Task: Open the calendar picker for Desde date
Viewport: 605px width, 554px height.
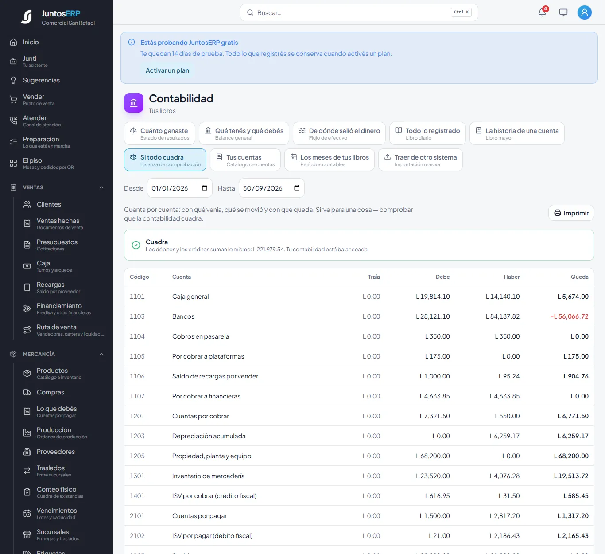Action: click(205, 188)
